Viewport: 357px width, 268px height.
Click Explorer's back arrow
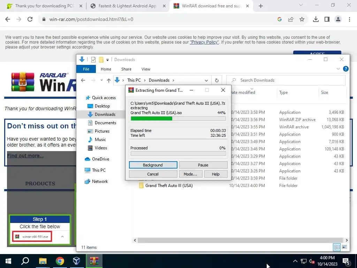tap(83, 80)
